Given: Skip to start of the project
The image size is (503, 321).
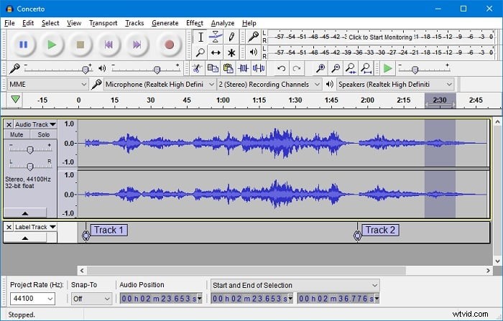Looking at the screenshot, I should click(109, 45).
